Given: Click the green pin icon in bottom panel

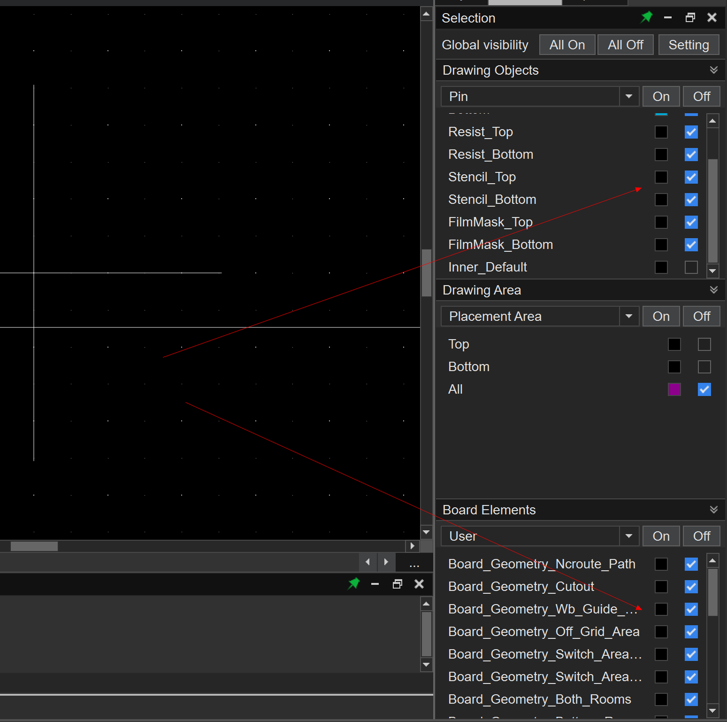Looking at the screenshot, I should coord(354,583).
